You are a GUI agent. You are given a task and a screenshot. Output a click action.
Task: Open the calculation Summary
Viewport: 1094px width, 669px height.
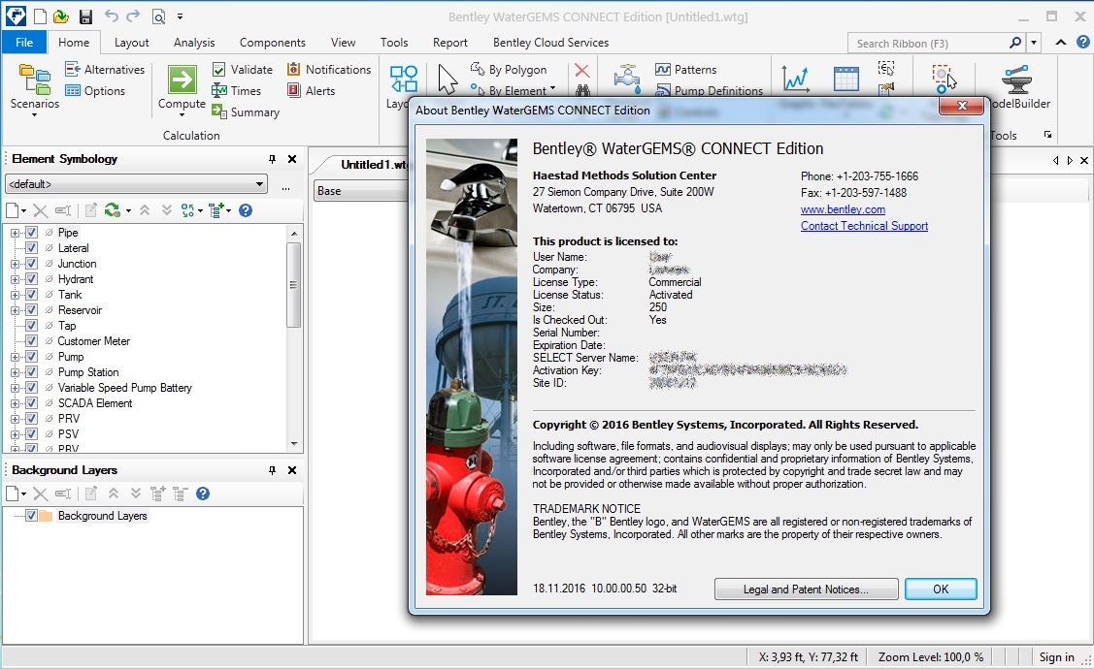pyautogui.click(x=246, y=112)
